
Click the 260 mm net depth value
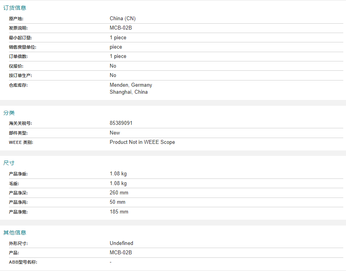click(x=119, y=193)
